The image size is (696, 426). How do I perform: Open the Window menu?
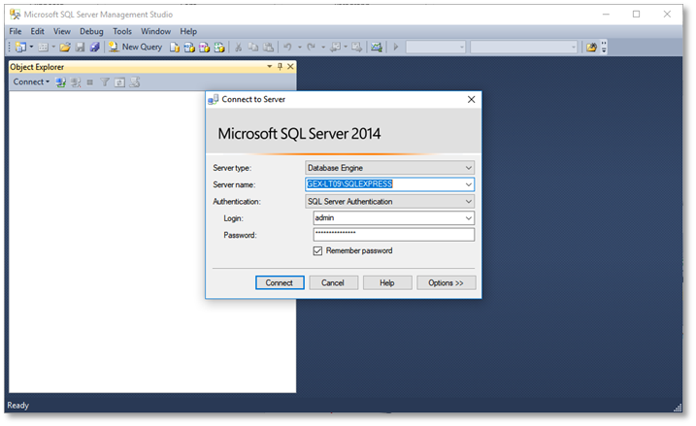pos(156,31)
